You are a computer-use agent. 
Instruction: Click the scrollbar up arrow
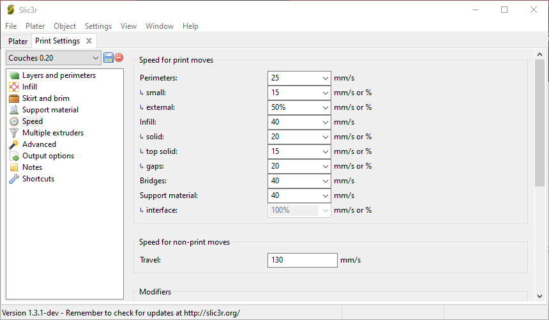coord(539,54)
